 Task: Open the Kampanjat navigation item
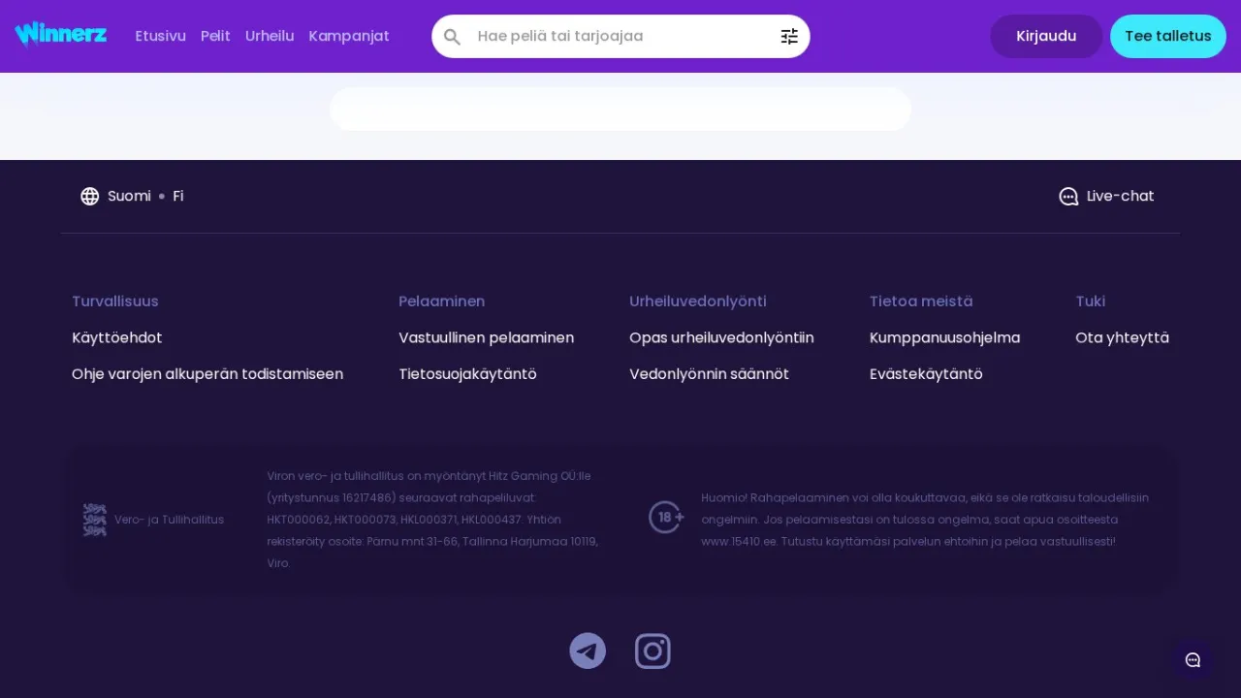click(349, 36)
